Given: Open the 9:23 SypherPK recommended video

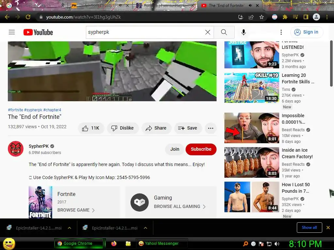Looking at the screenshot, I should [252, 55].
